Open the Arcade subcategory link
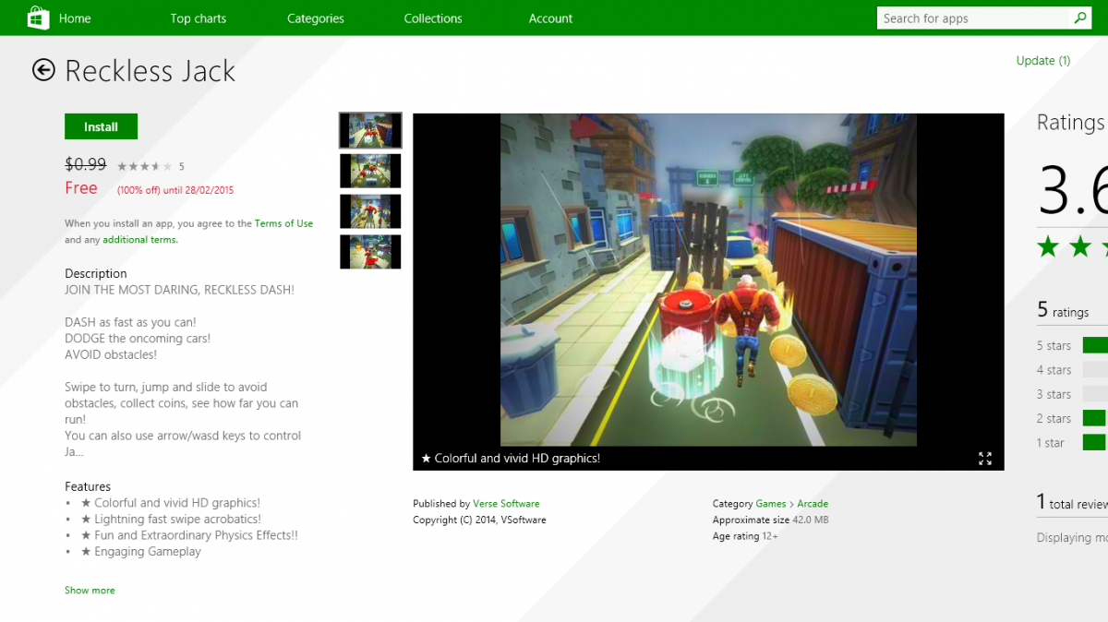This screenshot has width=1108, height=622. pyautogui.click(x=813, y=504)
